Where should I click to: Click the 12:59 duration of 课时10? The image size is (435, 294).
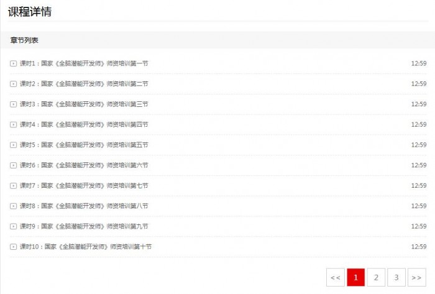(419, 247)
